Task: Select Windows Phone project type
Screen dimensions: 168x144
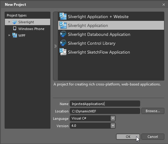Action: point(31,29)
